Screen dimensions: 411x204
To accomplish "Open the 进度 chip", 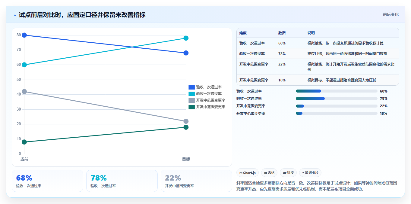I will point(288,173).
